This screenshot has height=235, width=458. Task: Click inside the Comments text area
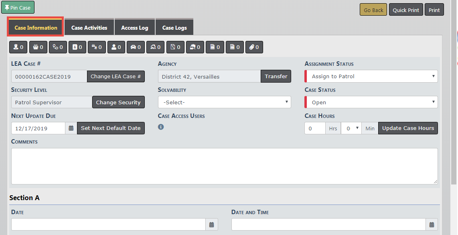[x=224, y=166]
